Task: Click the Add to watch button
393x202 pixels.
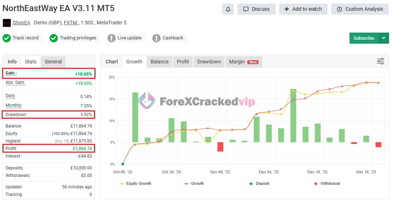Action: [x=303, y=9]
